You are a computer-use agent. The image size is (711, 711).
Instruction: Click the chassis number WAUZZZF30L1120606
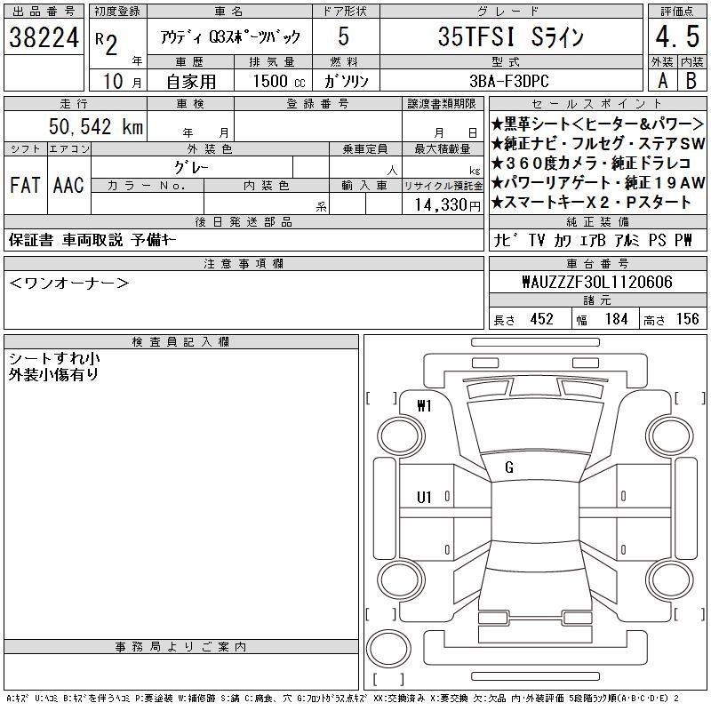(x=597, y=282)
